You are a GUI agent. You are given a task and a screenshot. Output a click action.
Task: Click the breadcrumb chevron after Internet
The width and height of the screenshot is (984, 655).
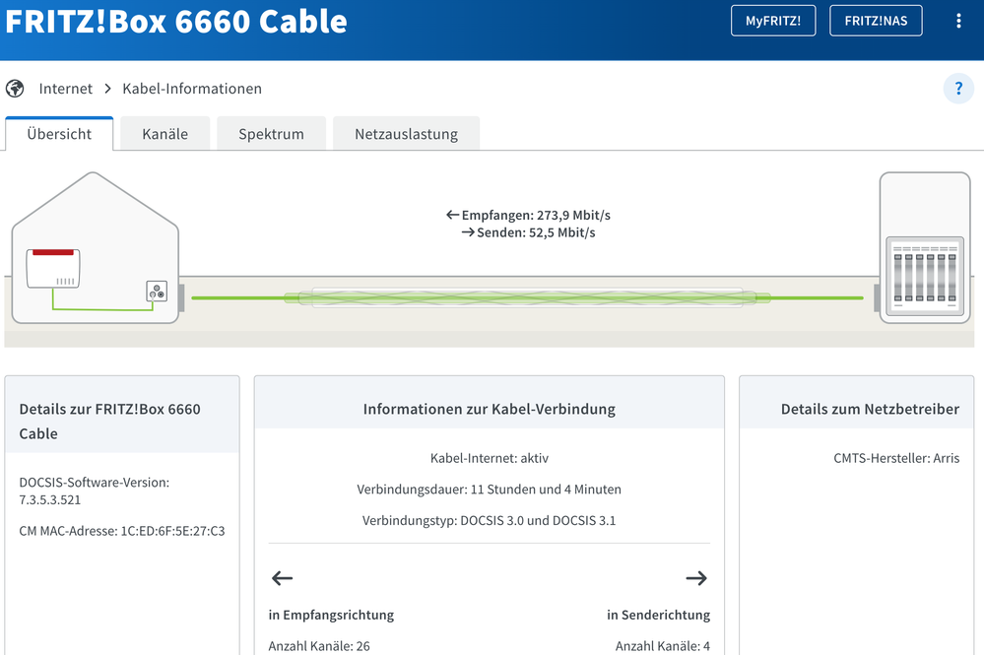pos(108,89)
